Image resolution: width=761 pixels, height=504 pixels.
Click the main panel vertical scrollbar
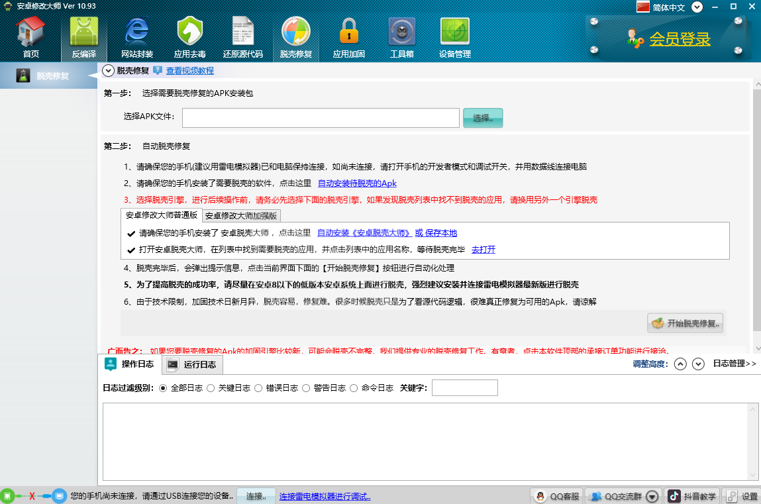point(756,212)
